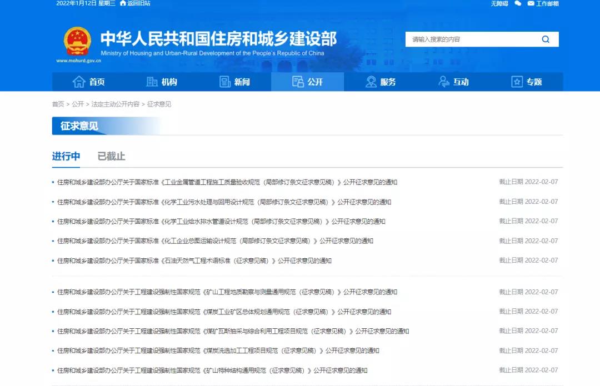This screenshot has width=600, height=386.
Task: Select the 进行中 tab
Action: pyautogui.click(x=66, y=157)
